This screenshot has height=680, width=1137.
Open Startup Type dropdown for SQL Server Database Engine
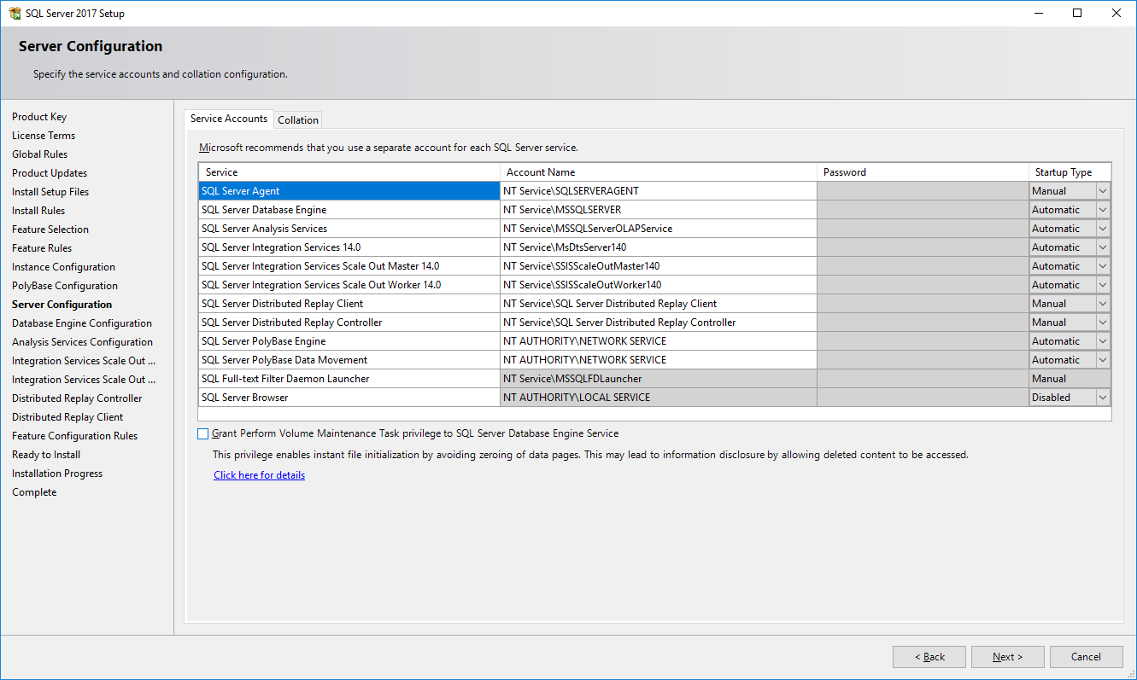pos(1102,210)
